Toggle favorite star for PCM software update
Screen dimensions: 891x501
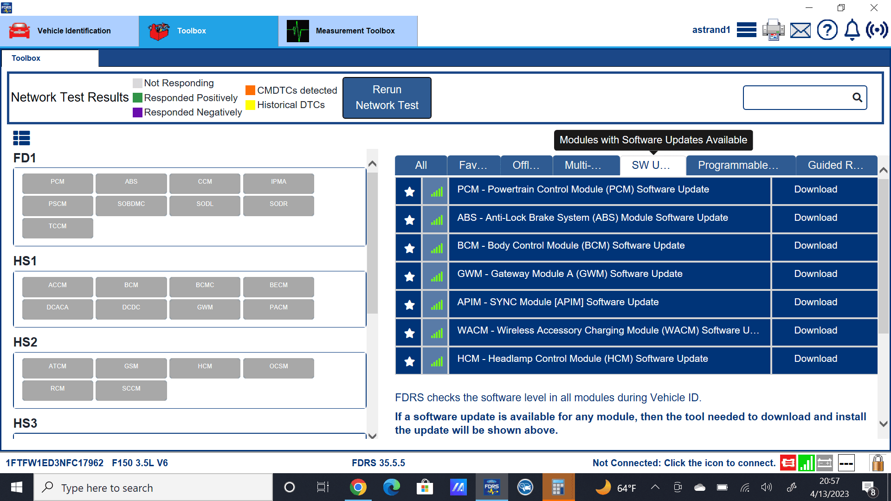(409, 191)
